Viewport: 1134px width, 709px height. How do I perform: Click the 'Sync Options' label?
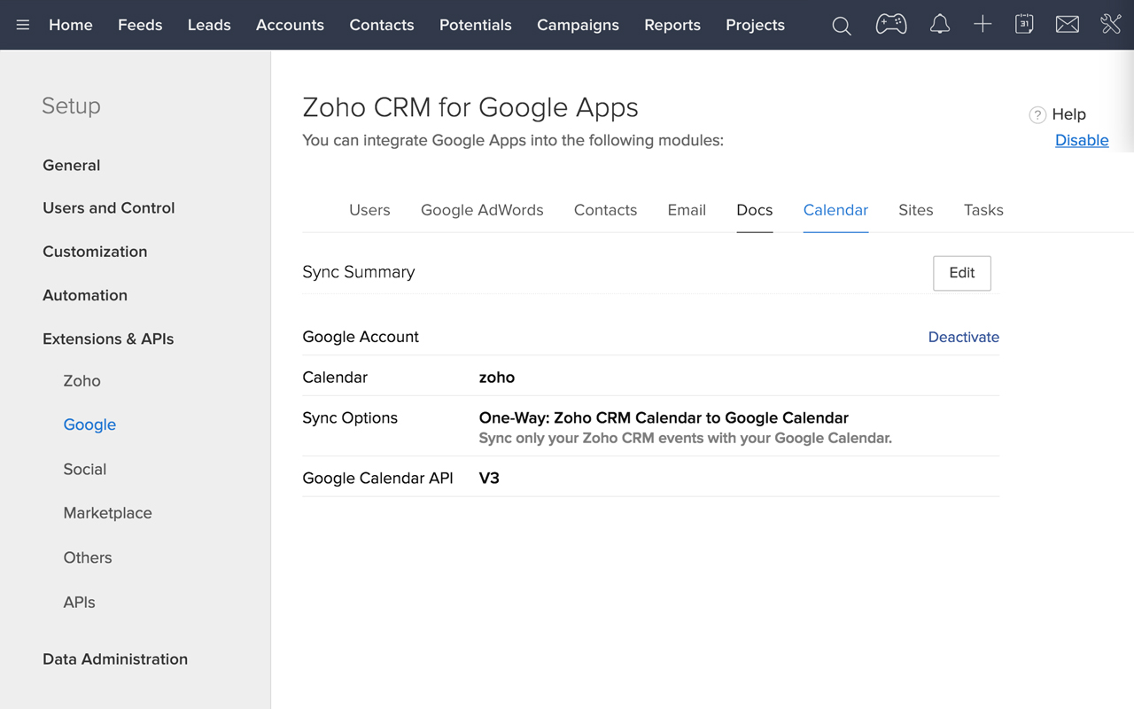350,418
